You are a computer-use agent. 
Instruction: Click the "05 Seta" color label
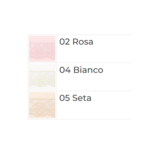tap(75, 98)
